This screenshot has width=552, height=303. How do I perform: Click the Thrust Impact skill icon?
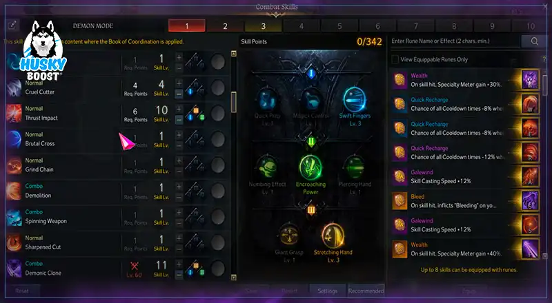pos(14,113)
